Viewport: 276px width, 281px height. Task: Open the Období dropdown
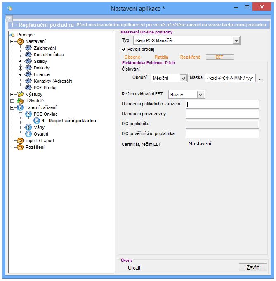click(x=183, y=78)
